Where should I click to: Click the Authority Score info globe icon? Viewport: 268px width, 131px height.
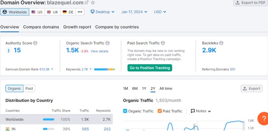pos(35,43)
